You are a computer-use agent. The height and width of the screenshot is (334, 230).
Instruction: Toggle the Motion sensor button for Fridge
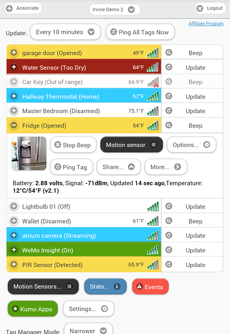pyautogui.click(x=131, y=144)
